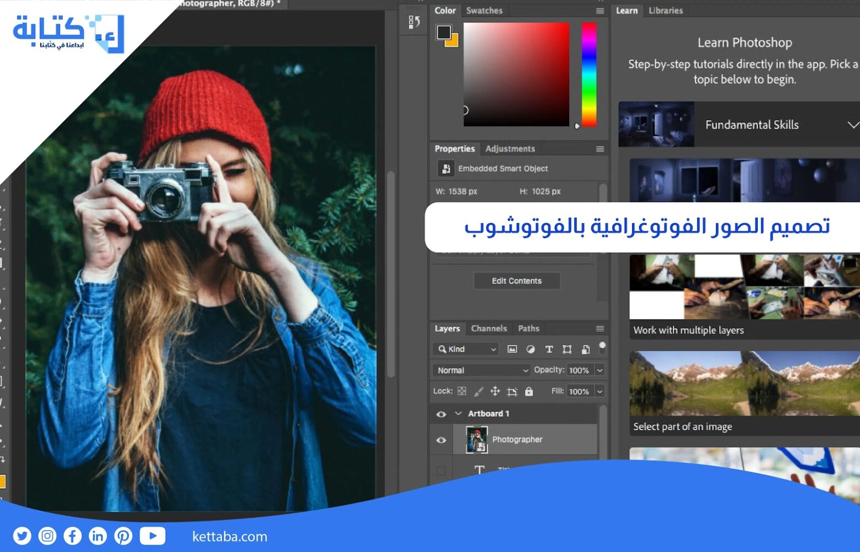Open the YouTube icon in the footer
Screen dimensions: 860x552
click(153, 536)
